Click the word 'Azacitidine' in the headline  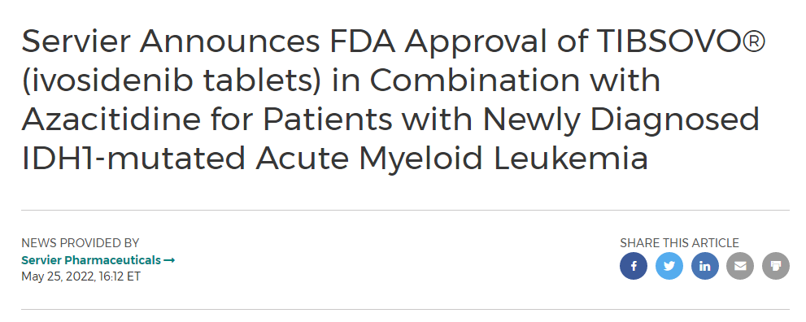tap(111, 119)
